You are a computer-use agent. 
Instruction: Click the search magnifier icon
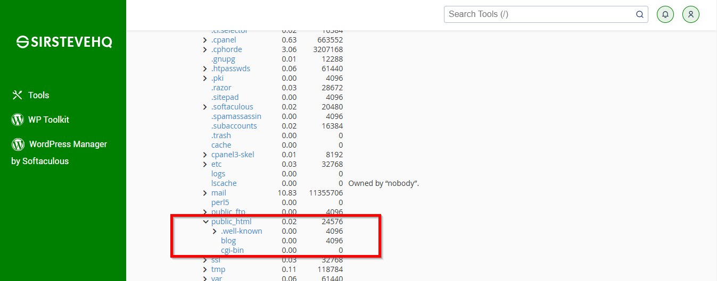[x=640, y=14]
